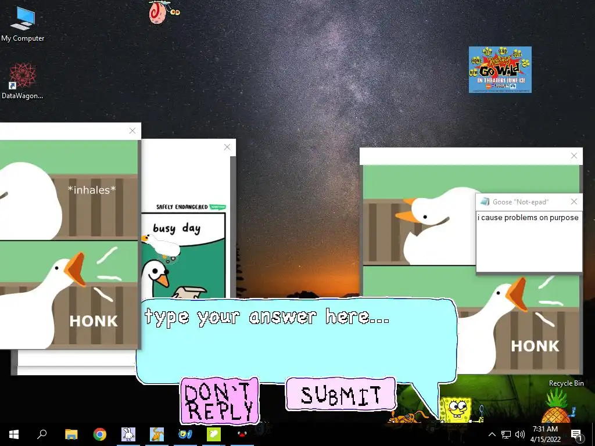Click the DON'T REPLY button
The height and width of the screenshot is (446, 595).
coord(219,401)
